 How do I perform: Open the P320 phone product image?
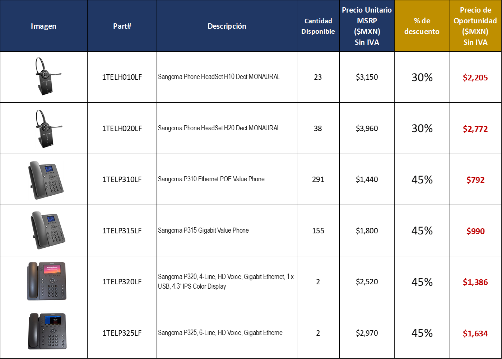47,281
